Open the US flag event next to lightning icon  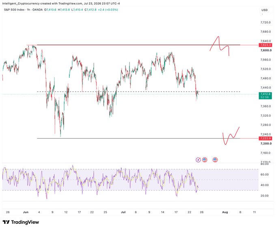tap(205, 160)
